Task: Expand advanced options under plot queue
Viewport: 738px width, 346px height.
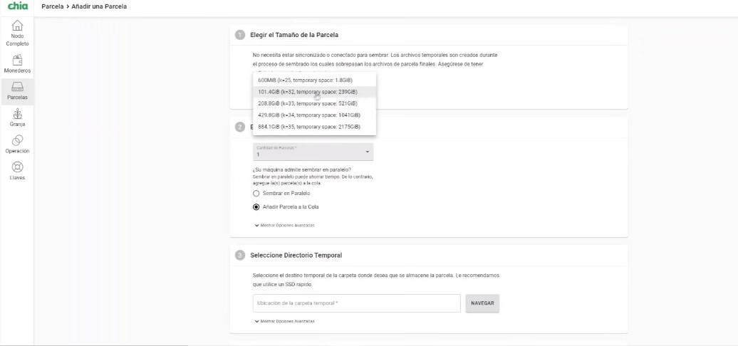Action: [285, 225]
